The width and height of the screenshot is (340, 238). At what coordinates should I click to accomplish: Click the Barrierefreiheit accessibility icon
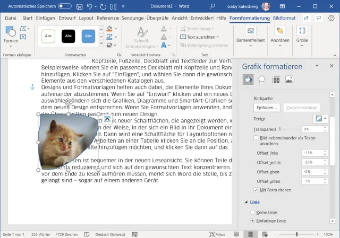[250, 31]
